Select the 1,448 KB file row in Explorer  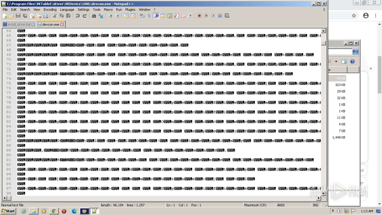click(x=338, y=137)
